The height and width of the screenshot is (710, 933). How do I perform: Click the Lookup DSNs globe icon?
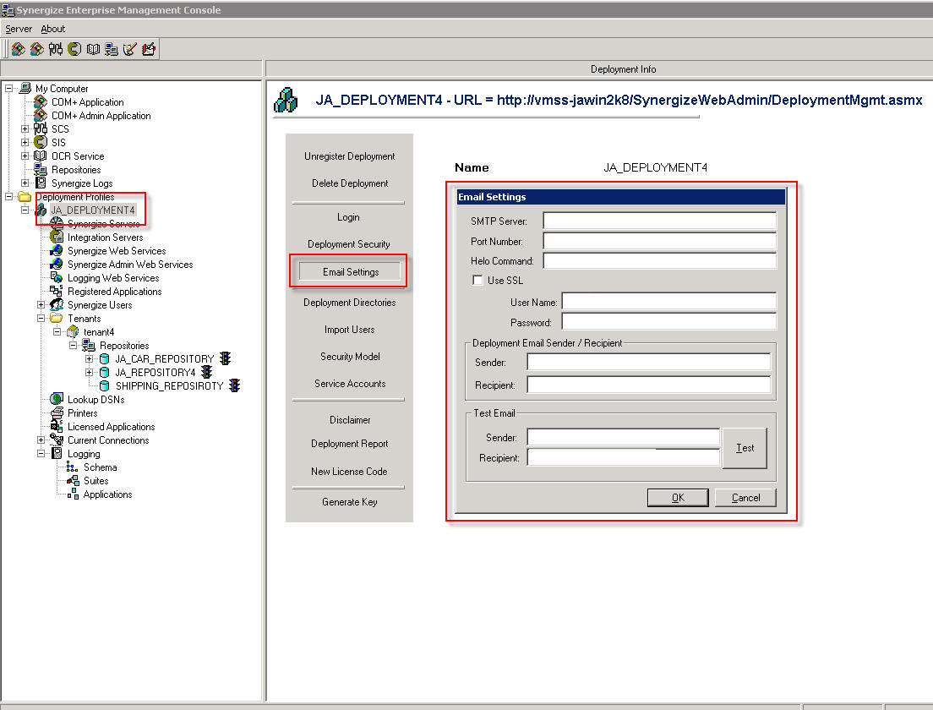coord(57,399)
